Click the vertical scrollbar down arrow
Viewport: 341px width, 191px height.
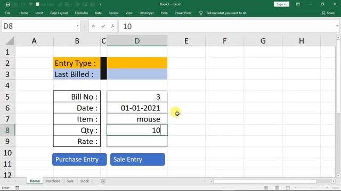(x=338, y=176)
